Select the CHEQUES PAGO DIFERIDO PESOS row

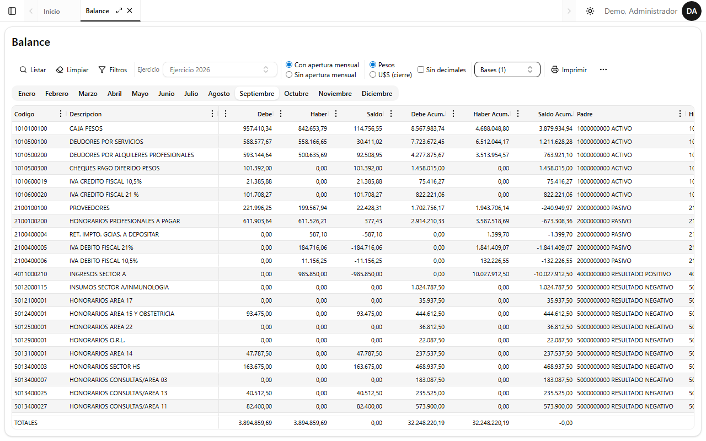(x=353, y=168)
